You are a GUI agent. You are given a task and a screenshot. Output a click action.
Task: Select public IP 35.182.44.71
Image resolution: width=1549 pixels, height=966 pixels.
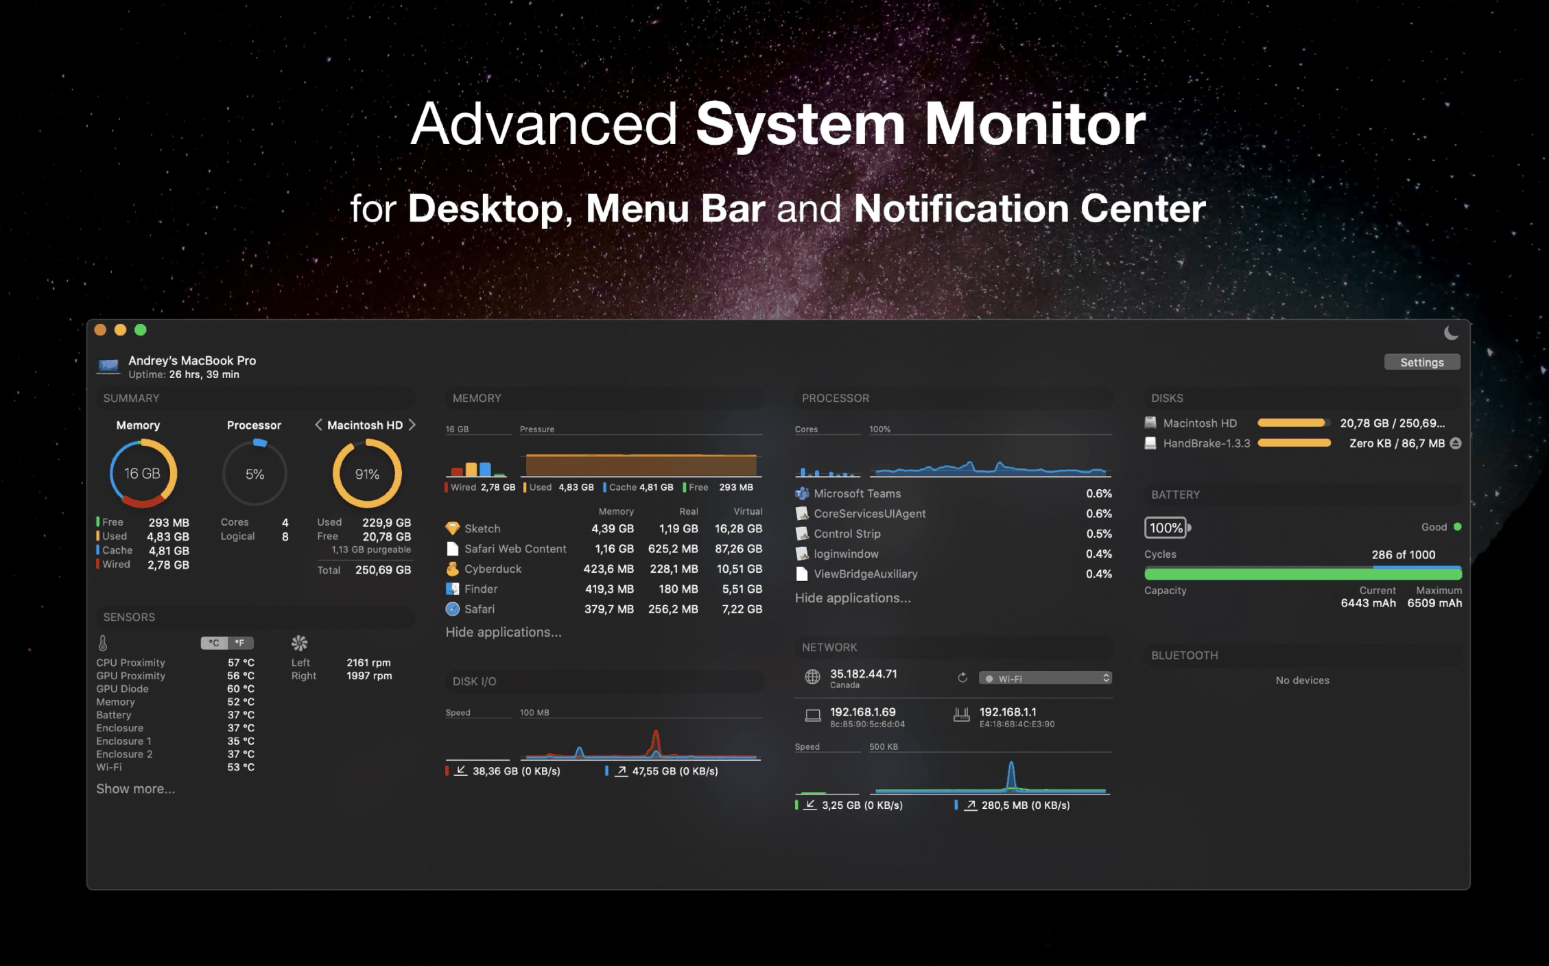coord(863,674)
